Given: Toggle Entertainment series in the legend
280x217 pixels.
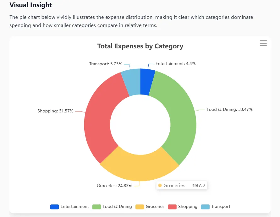Looking at the screenshot, I should pos(69,207).
